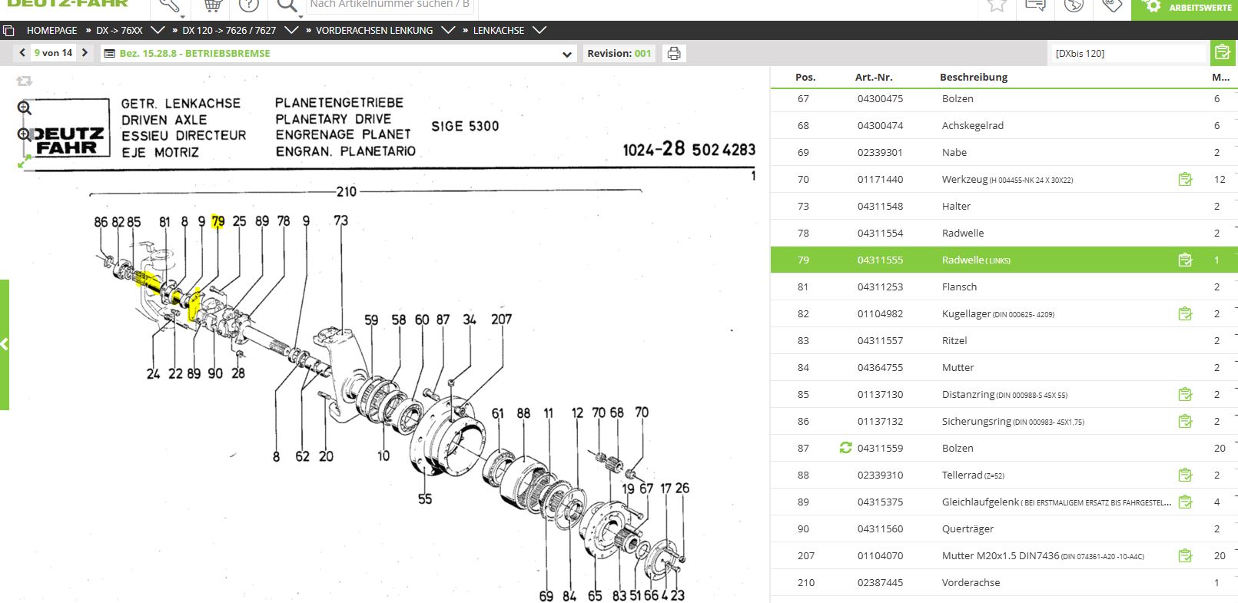The image size is (1238, 603).
Task: Go to the previous page with the left arrow
Action: (22, 53)
